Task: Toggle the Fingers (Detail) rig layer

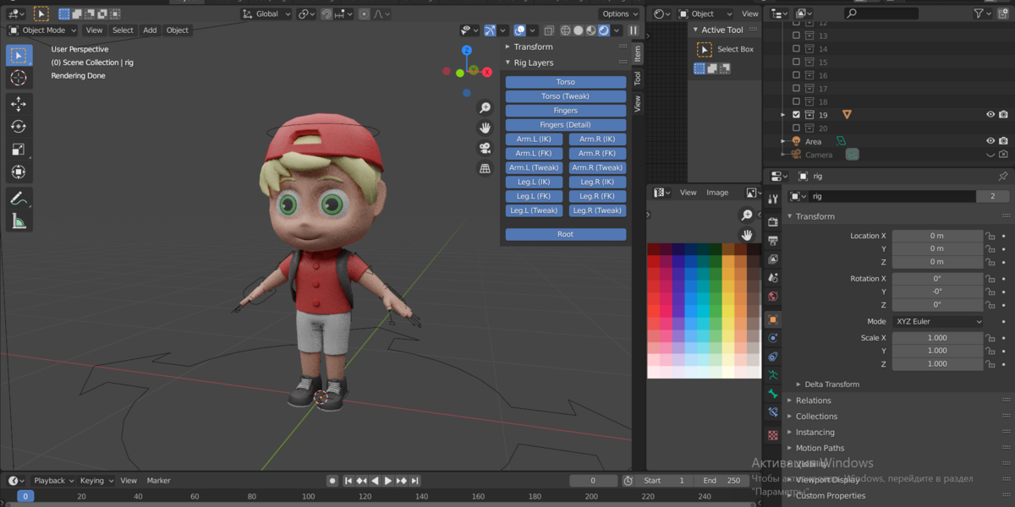Action: pos(566,125)
